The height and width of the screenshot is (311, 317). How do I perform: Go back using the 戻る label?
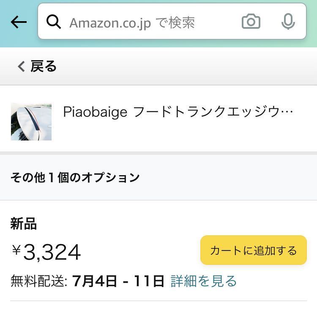coord(44,66)
